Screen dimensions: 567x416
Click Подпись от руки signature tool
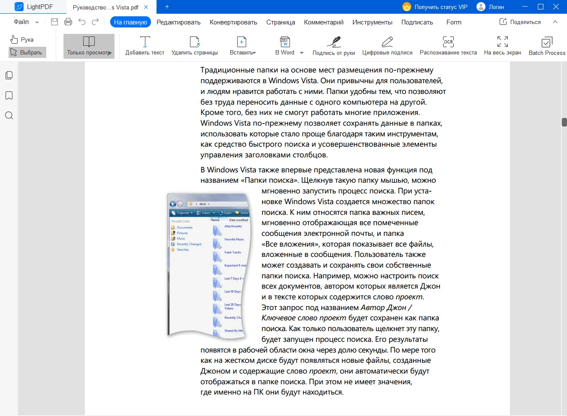tap(334, 46)
